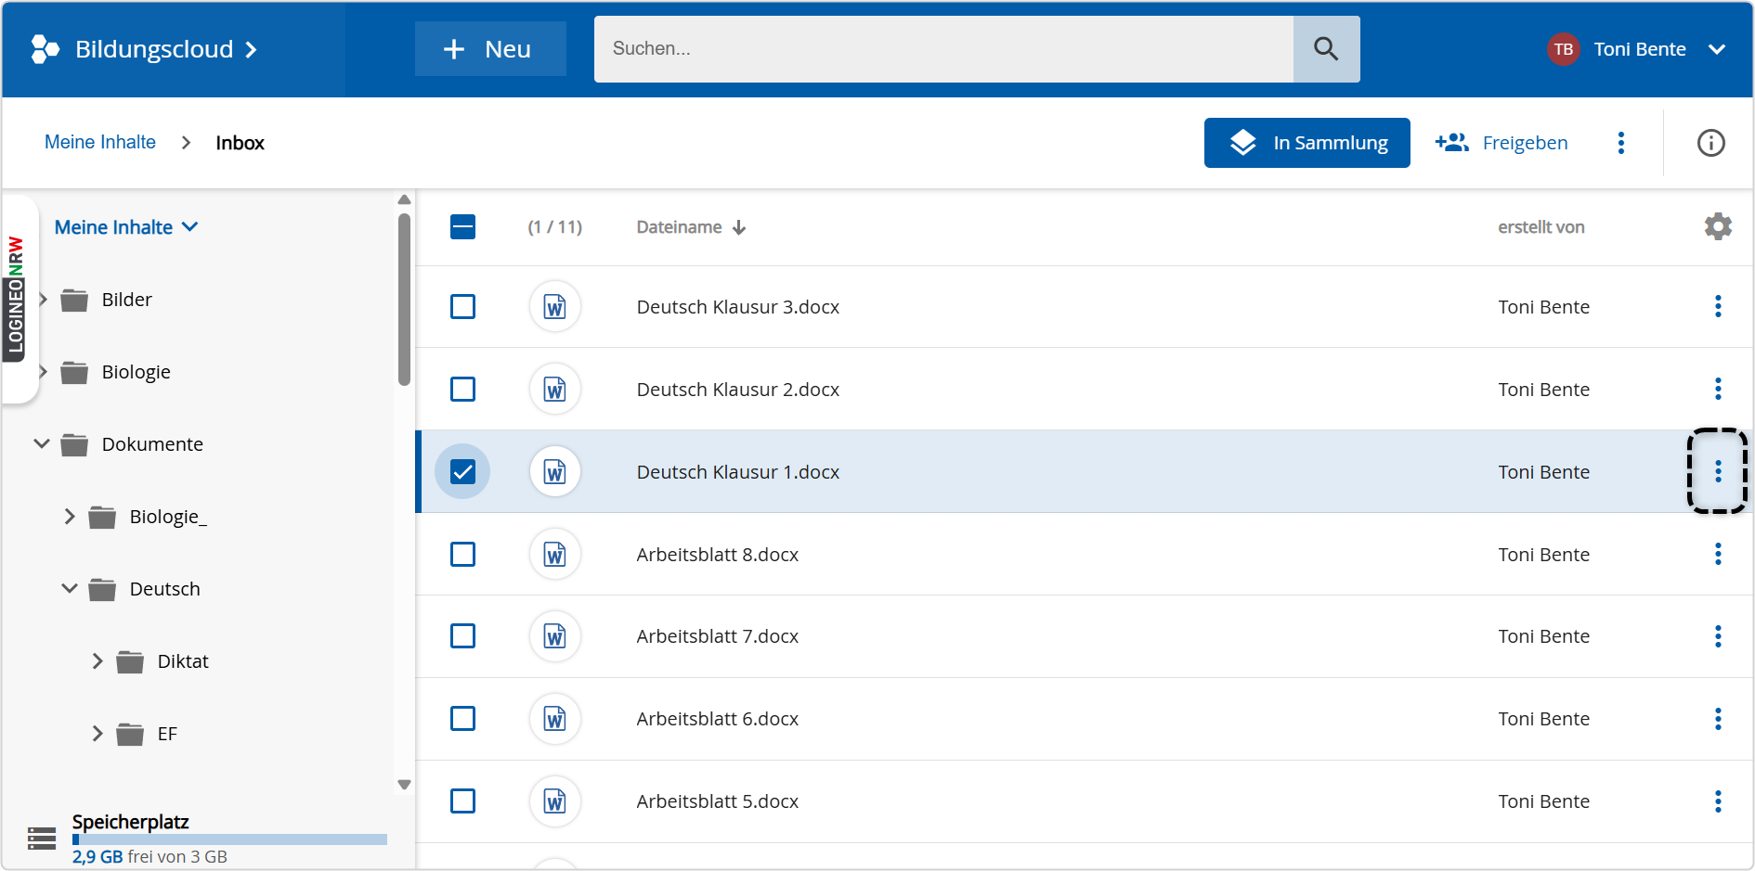Image resolution: width=1755 pixels, height=871 pixels.
Task: Open options menu for Deutsch Klausur 3.docx
Action: pos(1718,306)
